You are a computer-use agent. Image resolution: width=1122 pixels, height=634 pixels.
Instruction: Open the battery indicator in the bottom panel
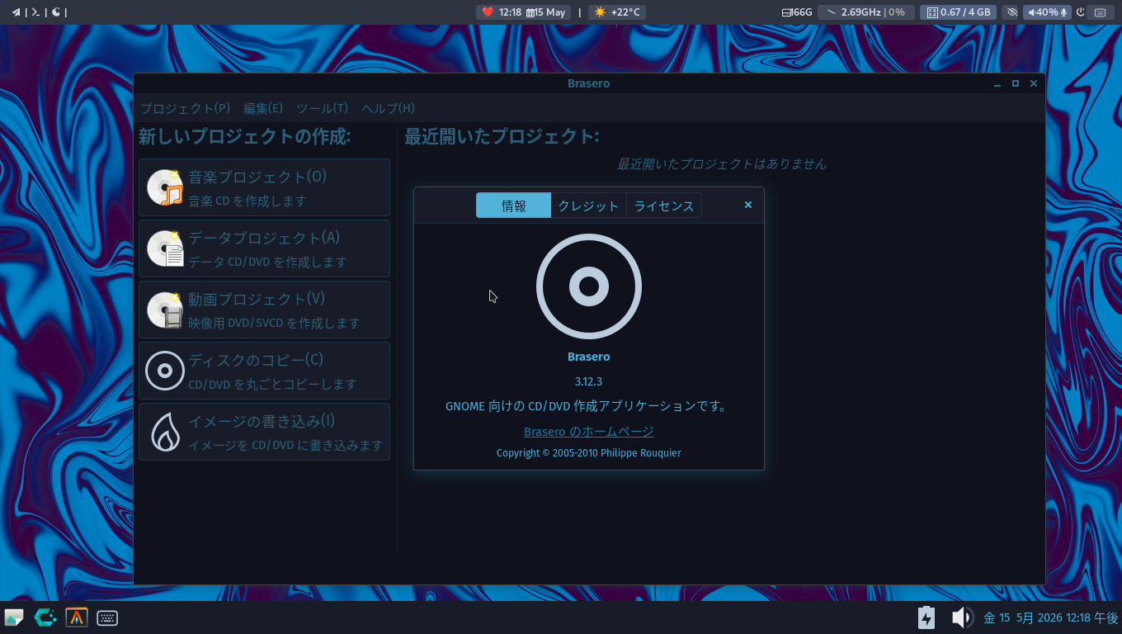[926, 617]
